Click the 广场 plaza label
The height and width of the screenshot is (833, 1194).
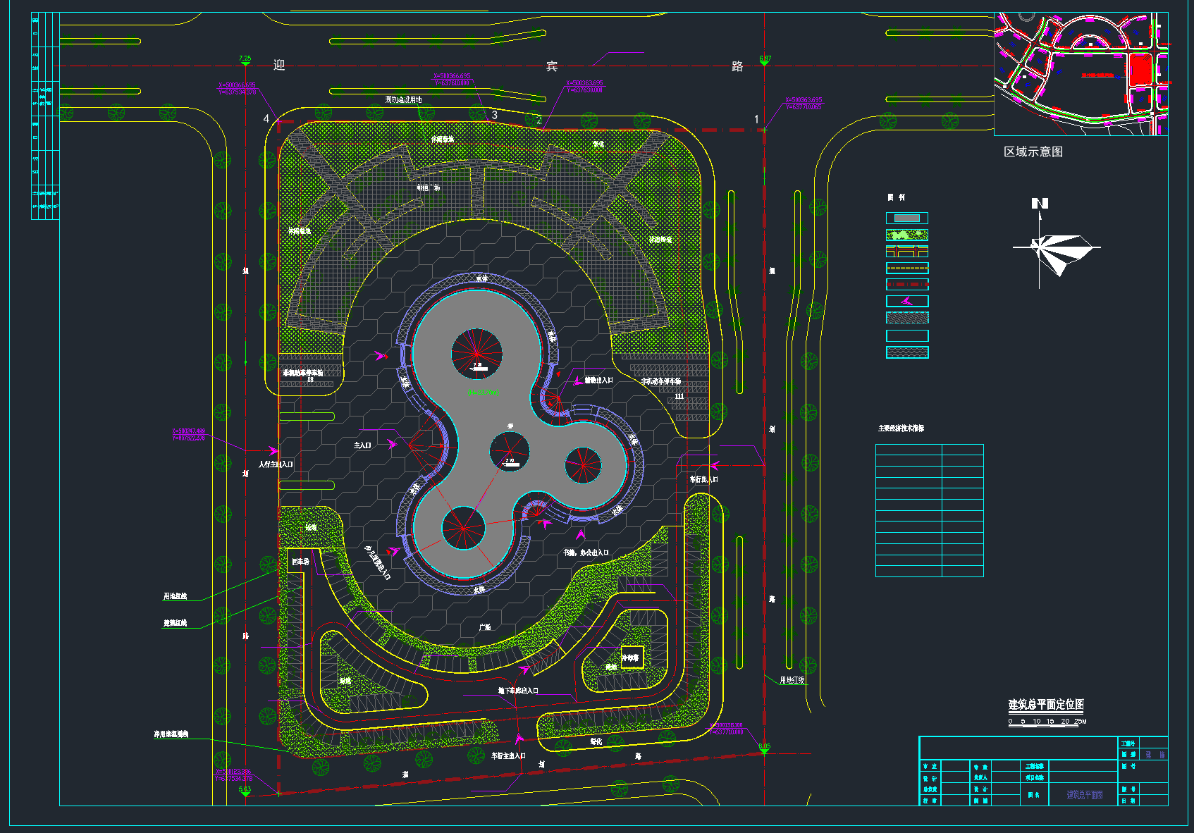pyautogui.click(x=485, y=627)
